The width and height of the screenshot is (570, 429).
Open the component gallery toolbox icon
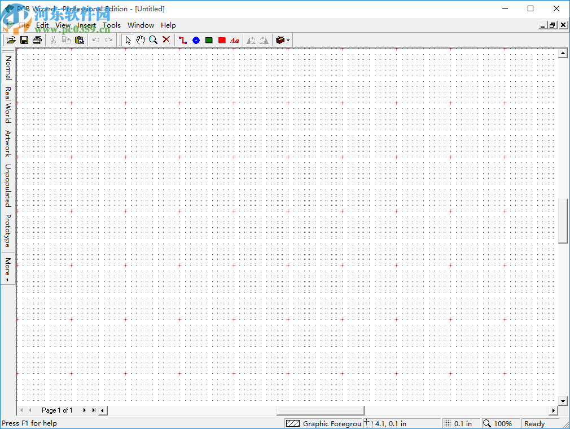pyautogui.click(x=280, y=40)
